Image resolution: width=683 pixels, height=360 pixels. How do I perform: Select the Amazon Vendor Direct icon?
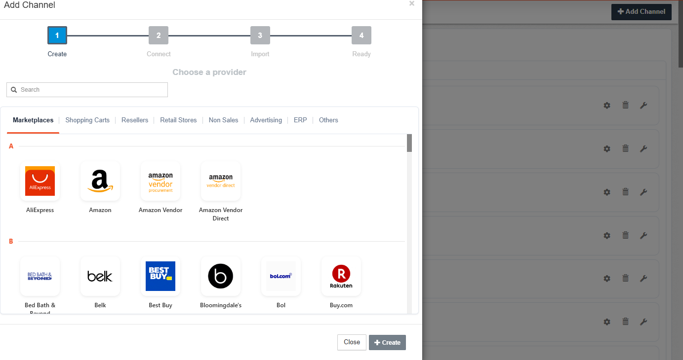(221, 181)
